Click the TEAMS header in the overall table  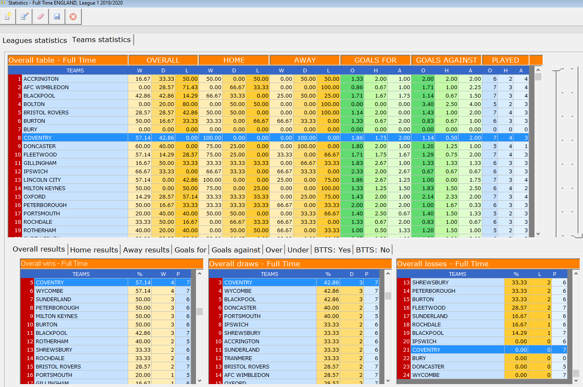(x=75, y=70)
